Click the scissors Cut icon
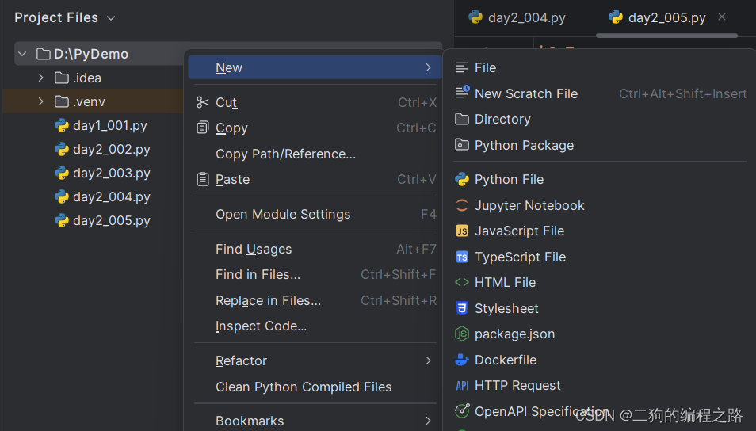The image size is (756, 431). [x=202, y=102]
